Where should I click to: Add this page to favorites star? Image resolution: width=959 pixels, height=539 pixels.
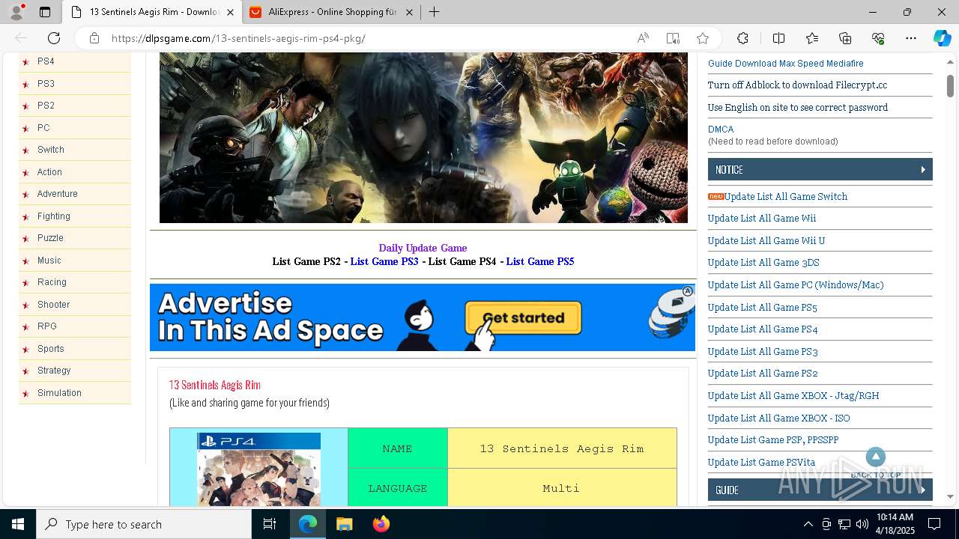(x=702, y=38)
